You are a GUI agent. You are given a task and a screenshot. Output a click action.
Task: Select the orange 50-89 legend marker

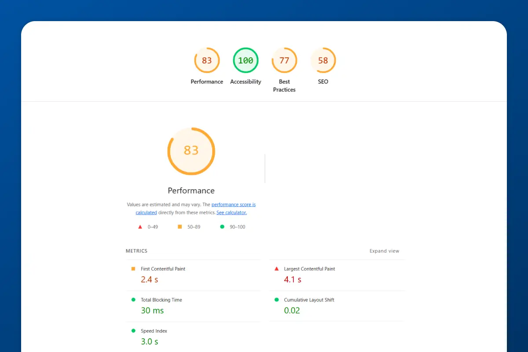pyautogui.click(x=180, y=227)
